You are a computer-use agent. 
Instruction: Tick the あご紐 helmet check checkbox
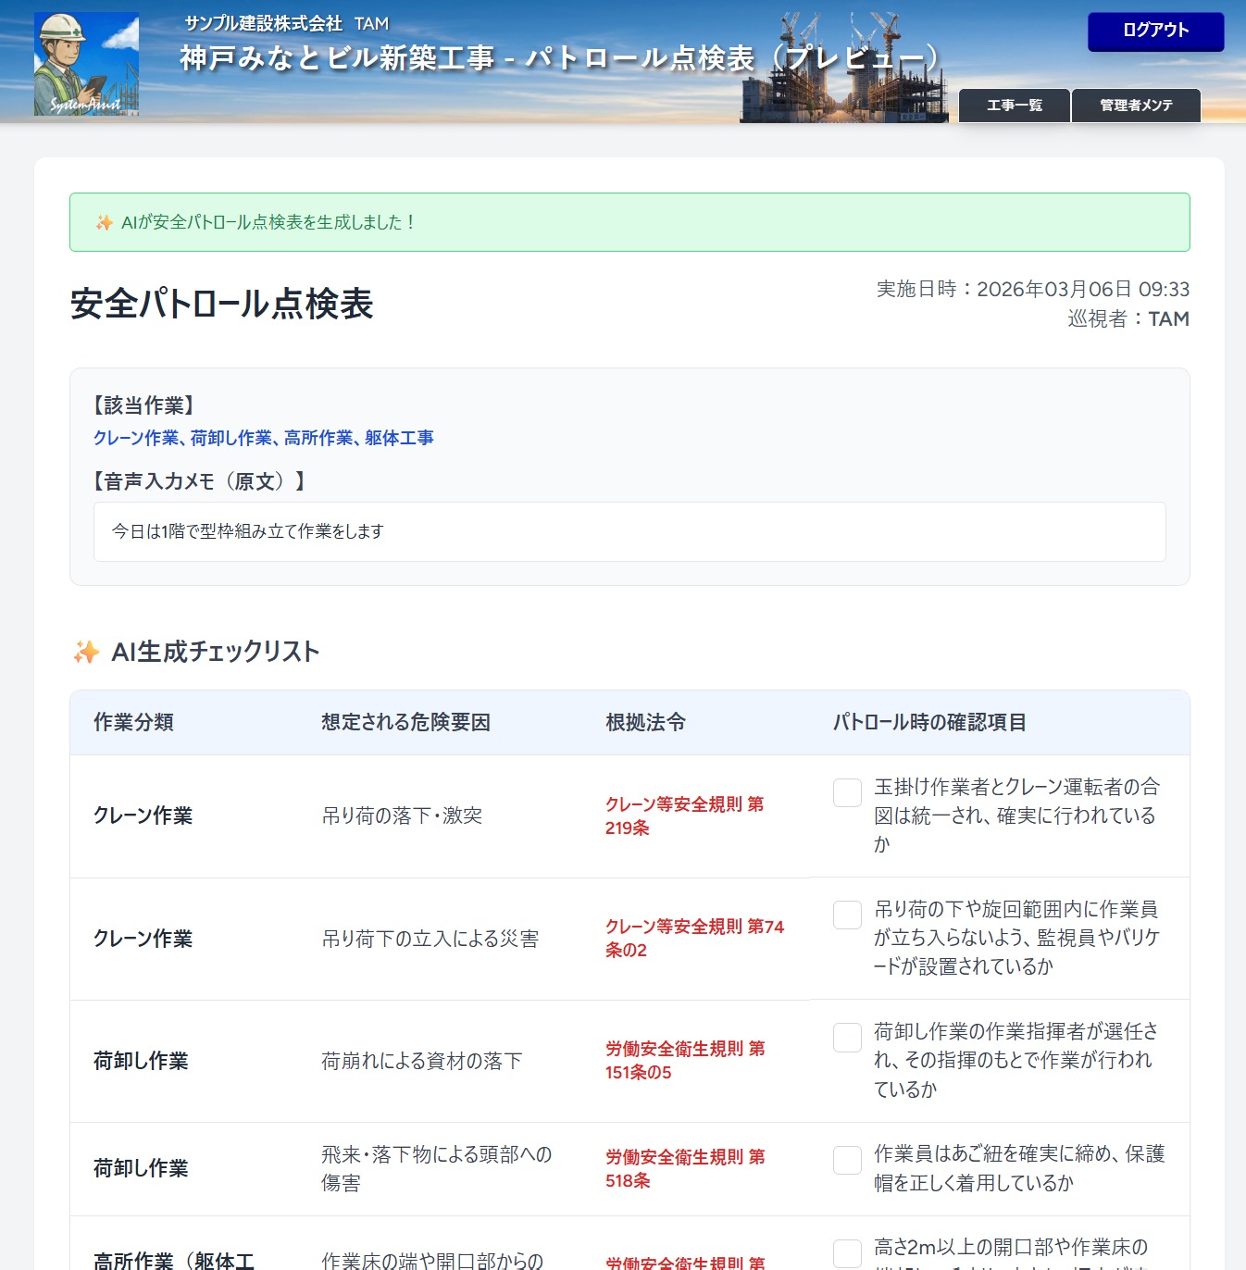(847, 1160)
